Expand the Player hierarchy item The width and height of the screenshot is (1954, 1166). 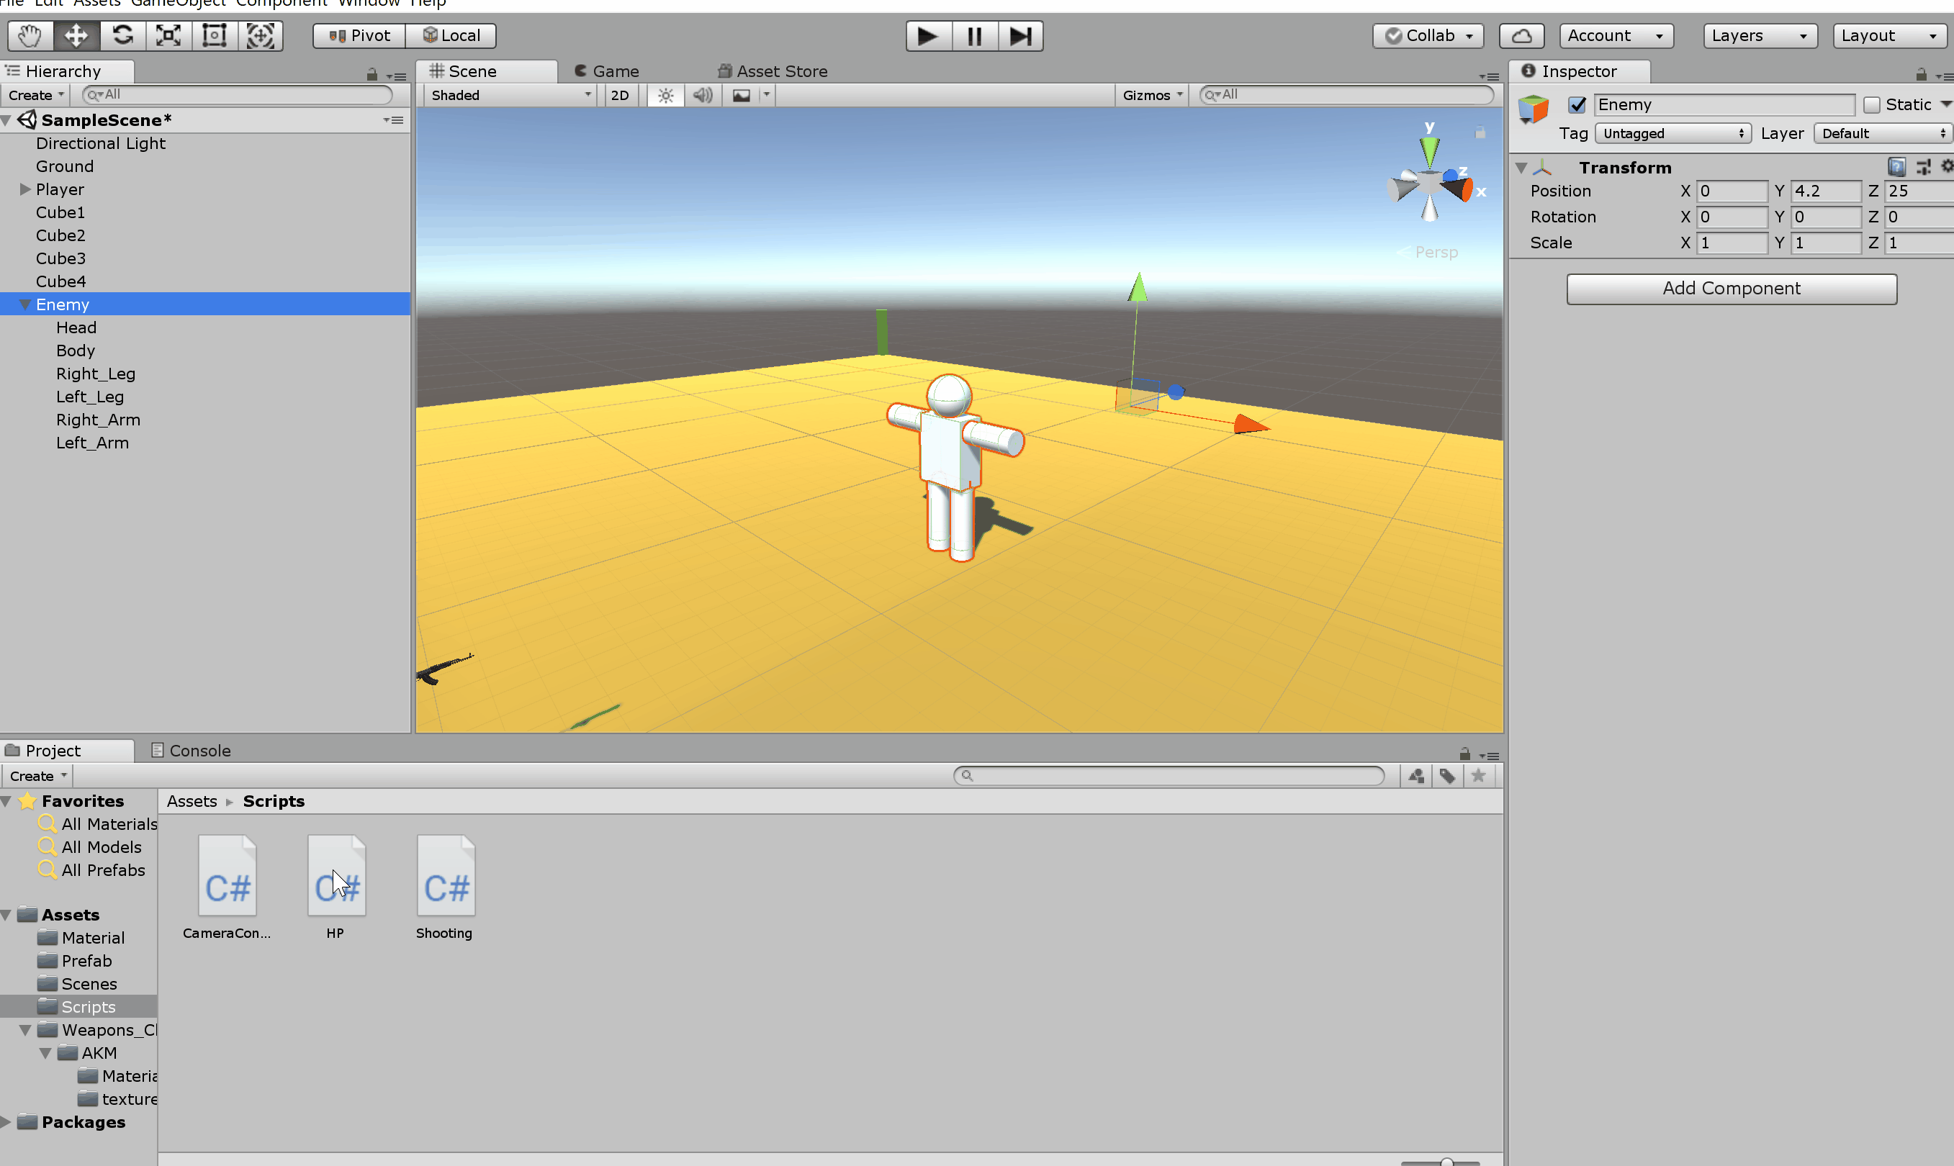[x=25, y=189]
